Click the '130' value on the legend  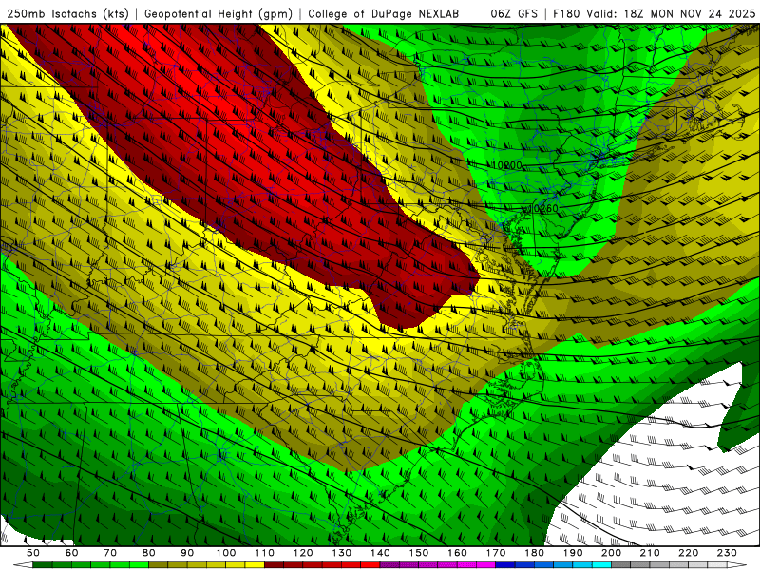pos(342,553)
